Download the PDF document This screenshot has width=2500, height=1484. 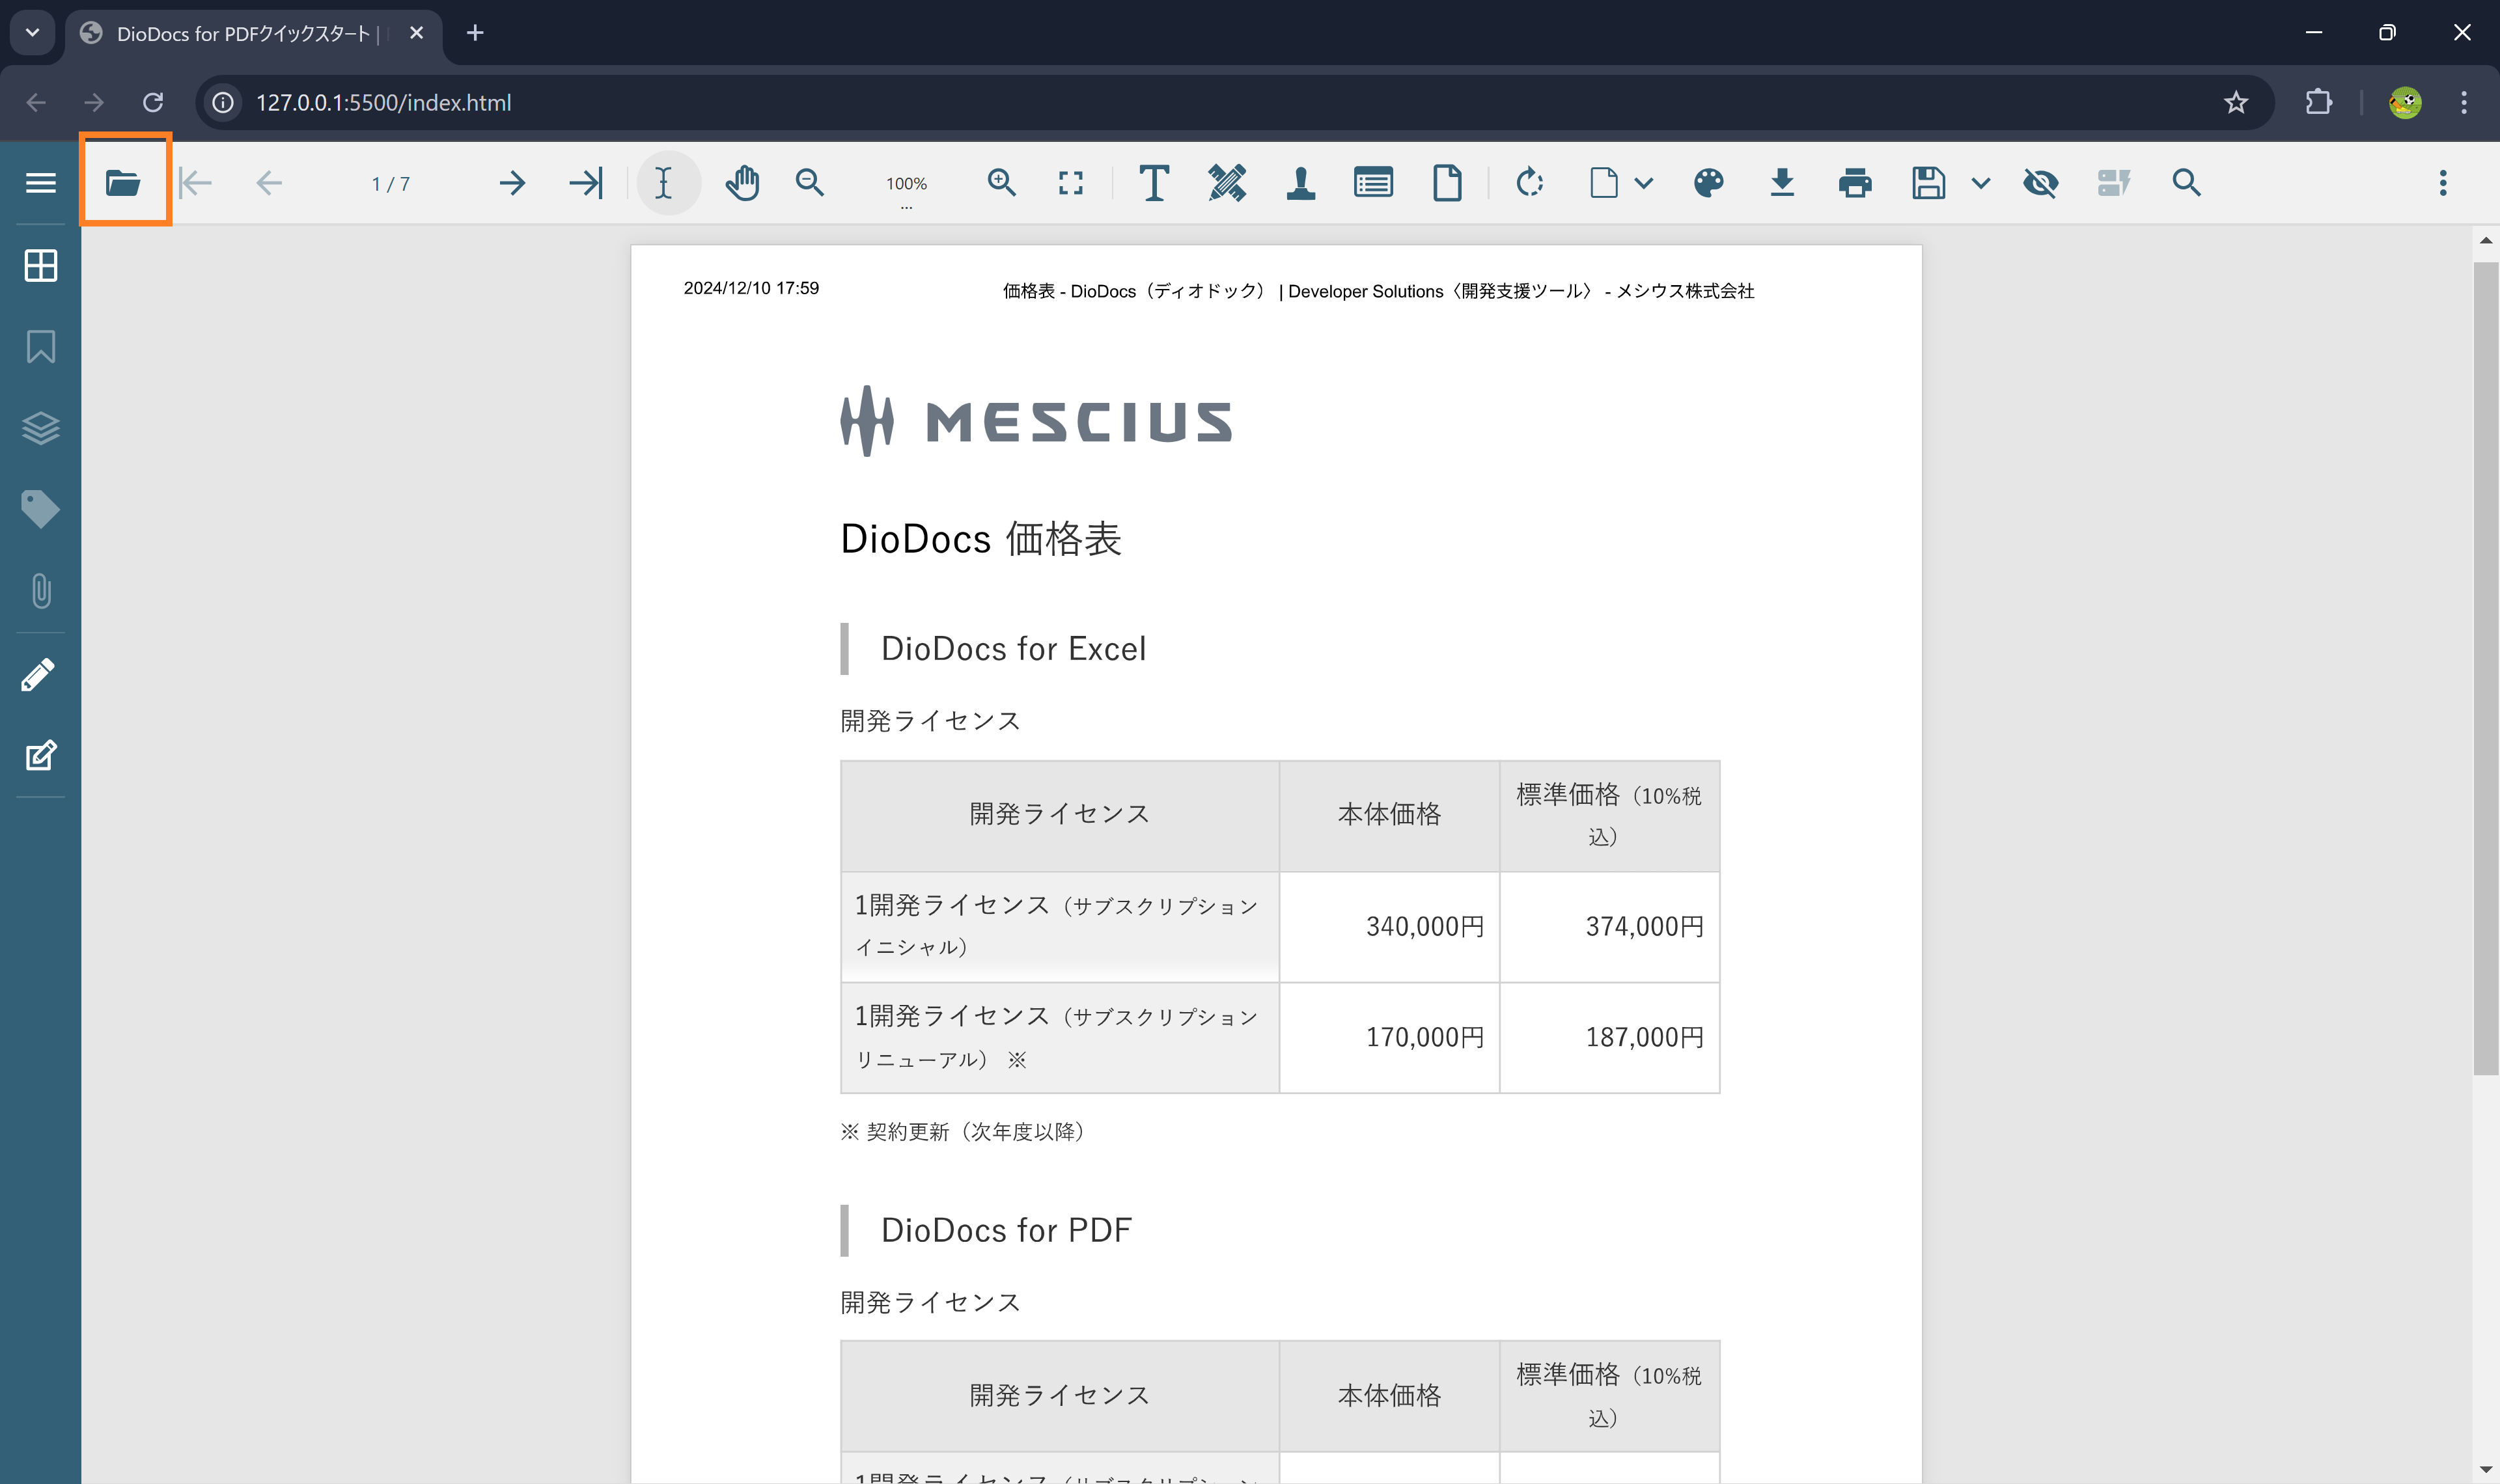(1782, 183)
